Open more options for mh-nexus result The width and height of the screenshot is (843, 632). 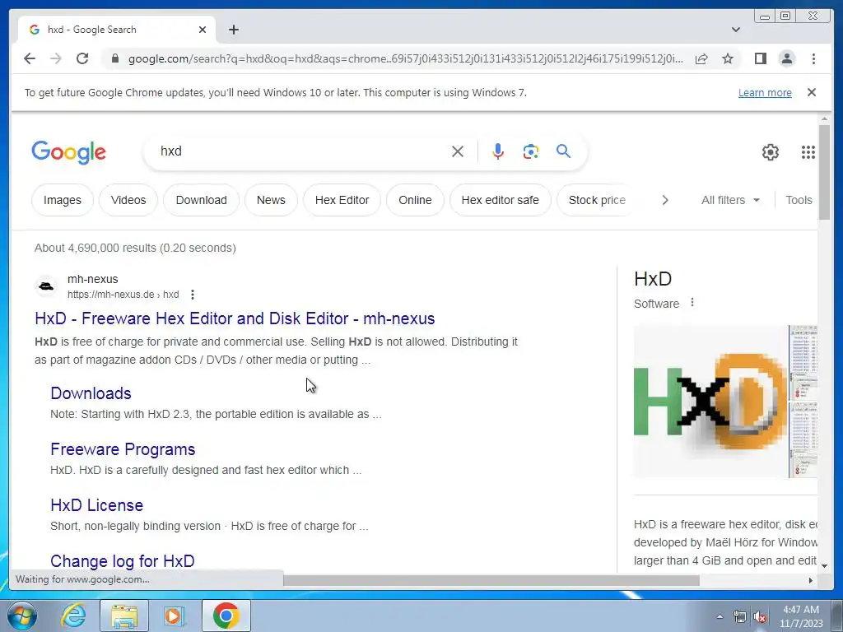coord(193,295)
